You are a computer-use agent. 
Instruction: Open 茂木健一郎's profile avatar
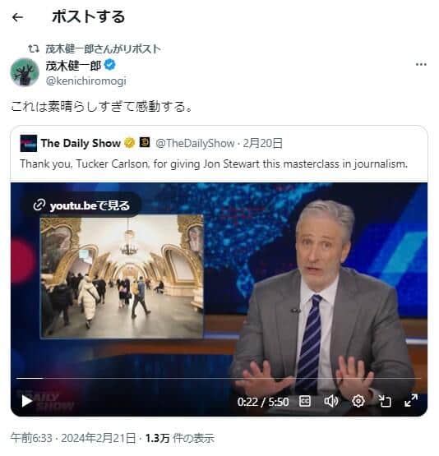click(x=25, y=72)
